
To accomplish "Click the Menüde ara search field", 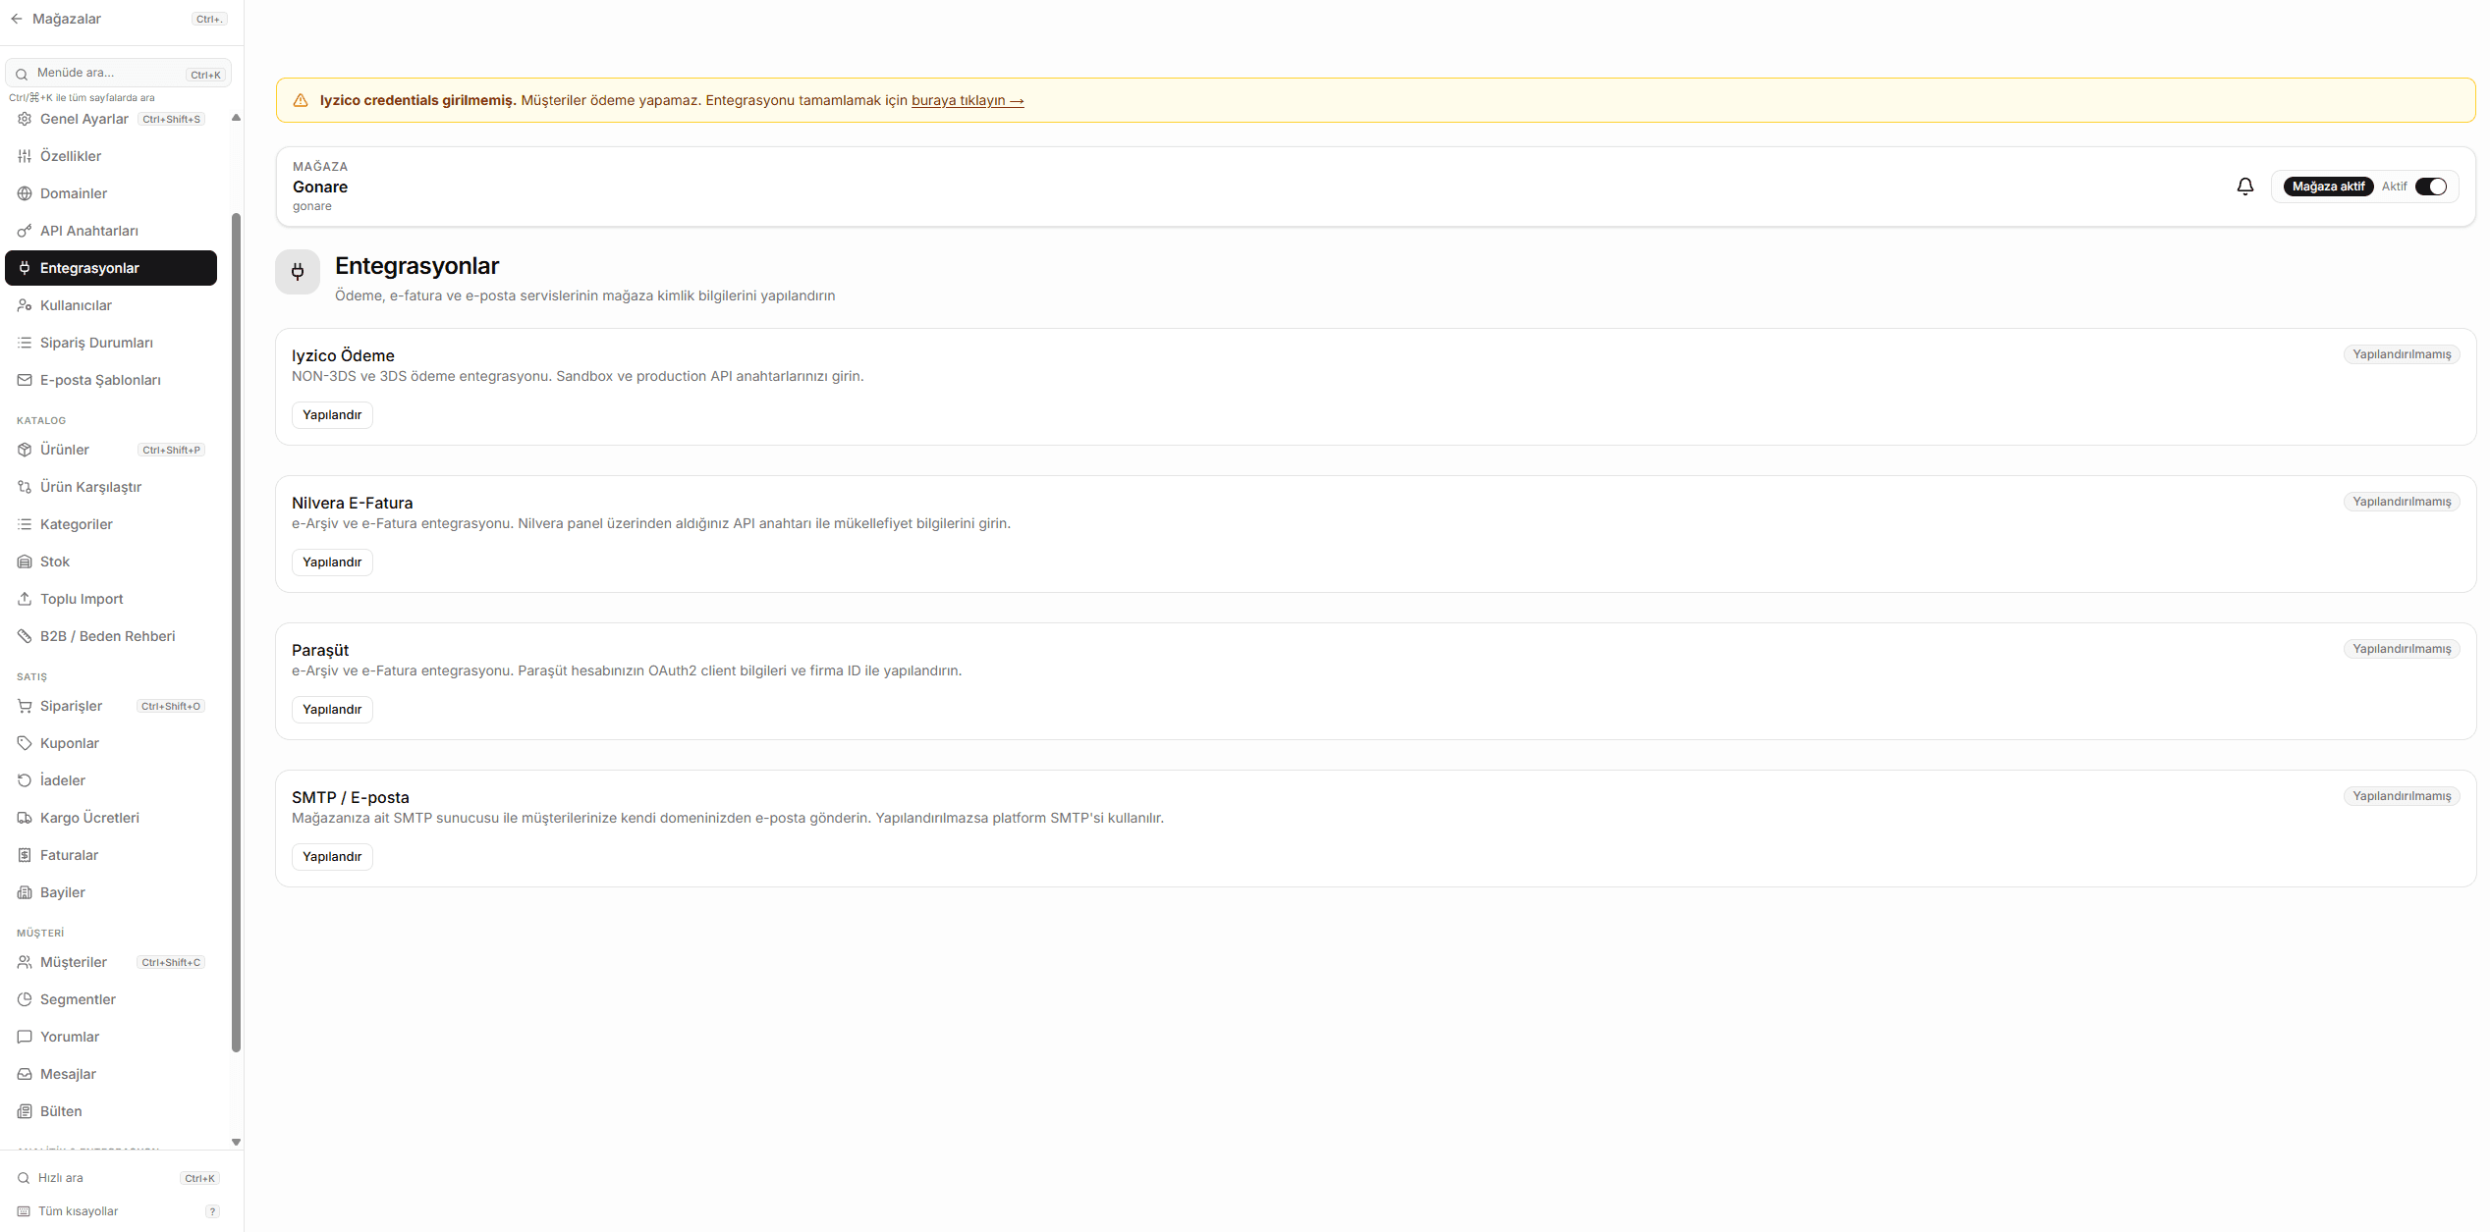I will click(x=118, y=73).
